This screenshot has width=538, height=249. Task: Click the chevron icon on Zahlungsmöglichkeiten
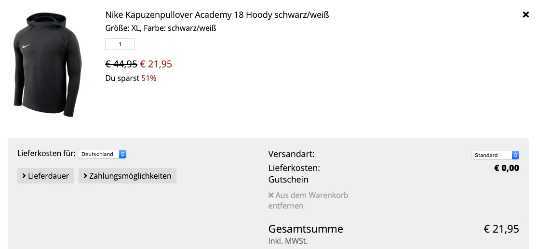[x=85, y=176]
